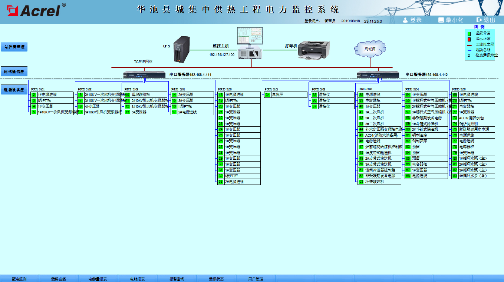The image size is (504, 282).
Task: Open the 配电监测 tab
Action: (19, 279)
